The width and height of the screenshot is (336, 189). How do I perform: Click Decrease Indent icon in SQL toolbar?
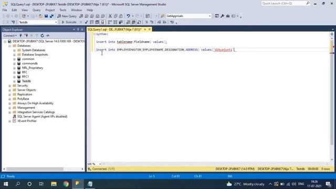(x=159, y=22)
